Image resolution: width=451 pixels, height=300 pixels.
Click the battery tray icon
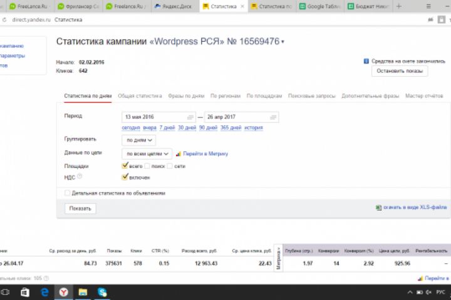(419, 292)
